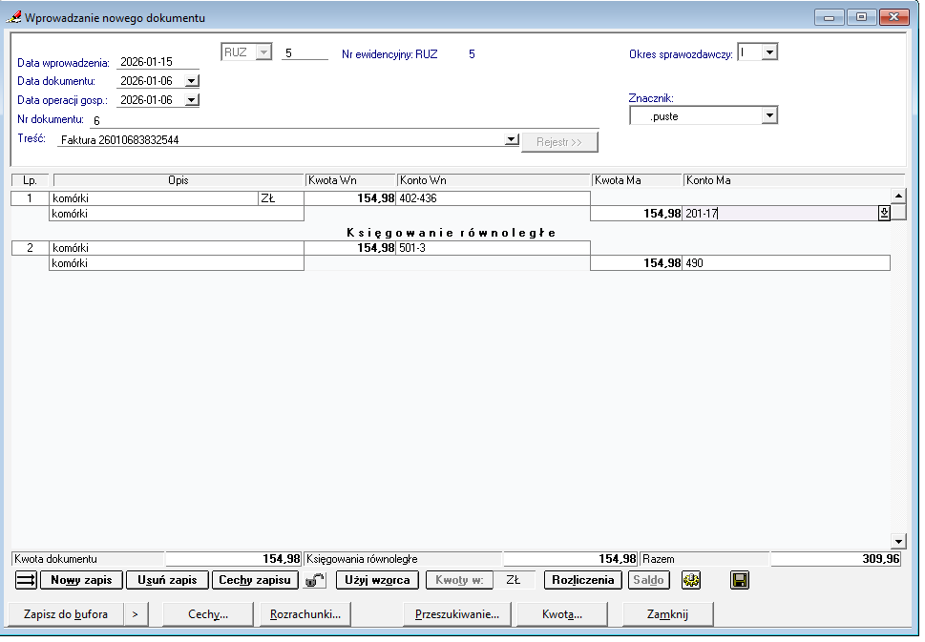Click the arrow button next to Zapisz do bufora

pyautogui.click(x=137, y=614)
